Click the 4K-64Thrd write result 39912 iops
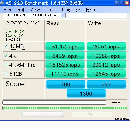The image size is (130, 121). click(x=106, y=65)
